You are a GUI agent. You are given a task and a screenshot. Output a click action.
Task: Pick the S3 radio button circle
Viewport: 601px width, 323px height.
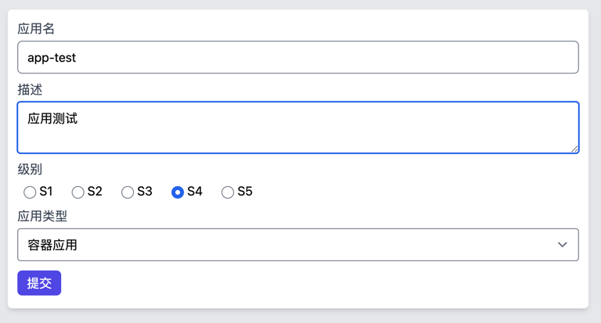click(x=128, y=192)
